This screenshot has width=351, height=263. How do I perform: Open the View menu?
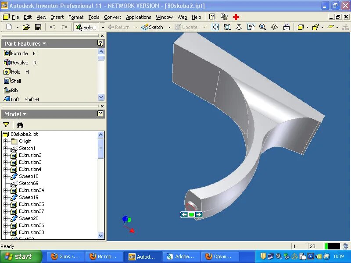[41, 17]
